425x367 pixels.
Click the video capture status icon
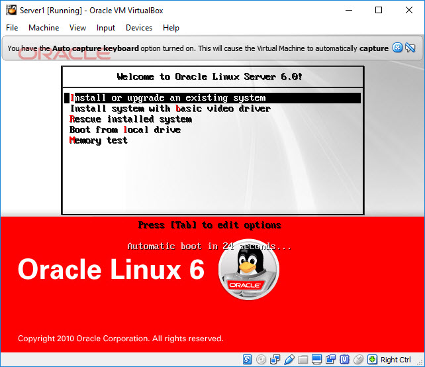[x=330, y=360]
